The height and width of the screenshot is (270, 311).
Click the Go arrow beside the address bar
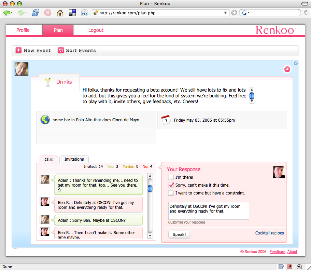[234, 13]
